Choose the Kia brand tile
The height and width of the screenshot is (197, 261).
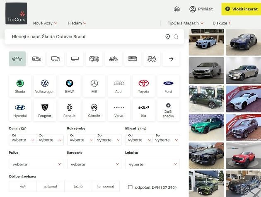point(144,110)
